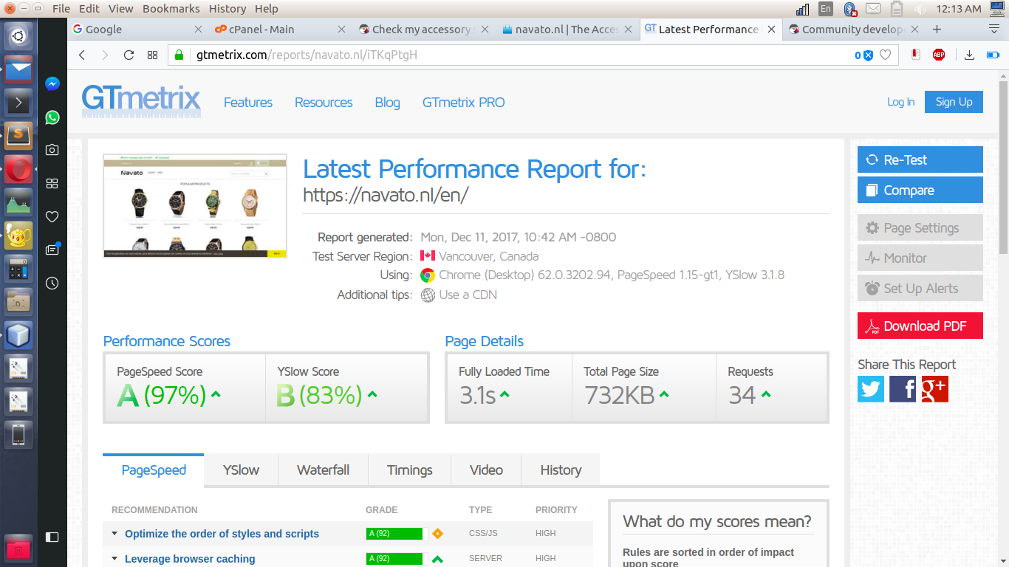Click the ad blocker badge in address bar

pyautogui.click(x=864, y=55)
